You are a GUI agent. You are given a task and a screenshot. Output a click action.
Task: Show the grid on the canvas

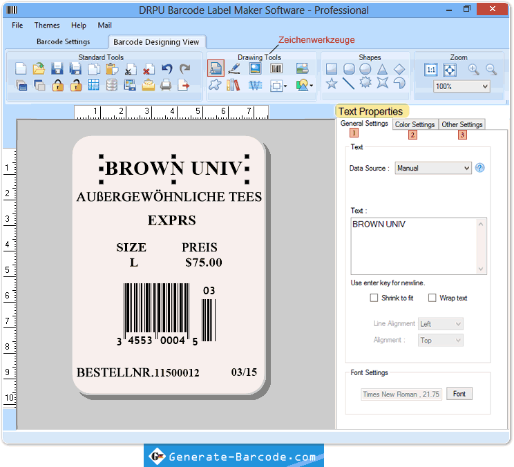[93, 85]
